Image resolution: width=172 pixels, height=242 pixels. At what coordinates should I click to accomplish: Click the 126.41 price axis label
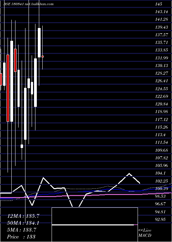click(x=162, y=81)
